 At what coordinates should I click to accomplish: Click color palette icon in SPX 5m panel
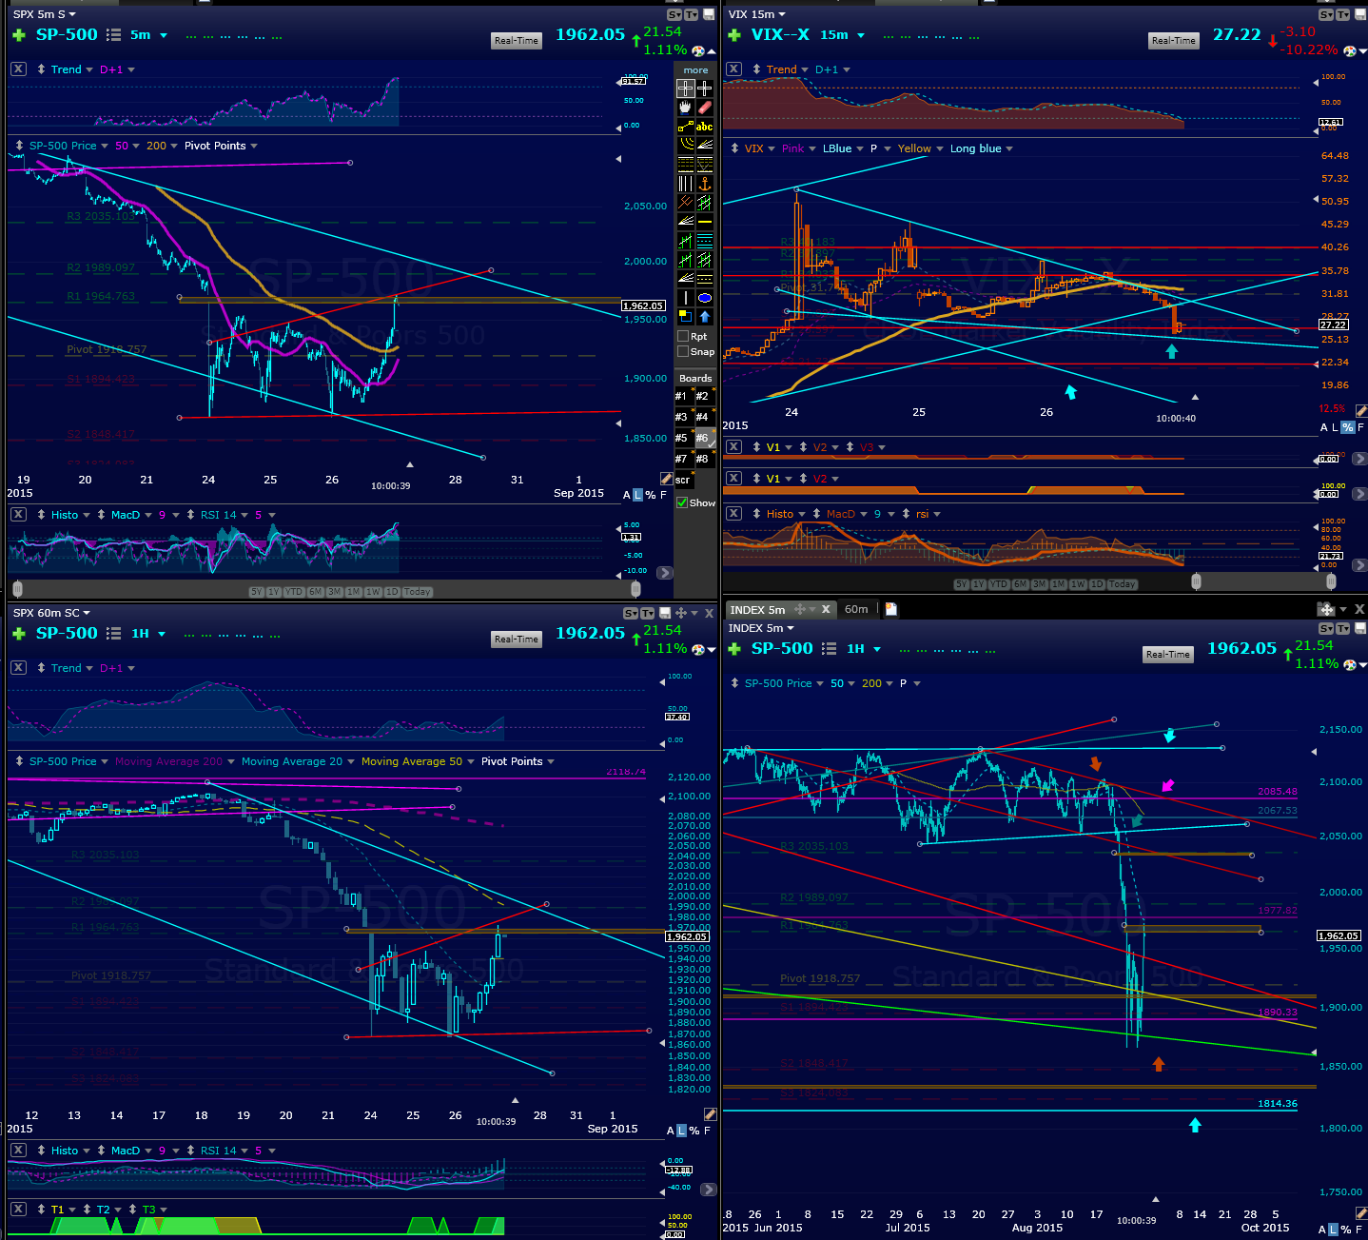(x=698, y=50)
